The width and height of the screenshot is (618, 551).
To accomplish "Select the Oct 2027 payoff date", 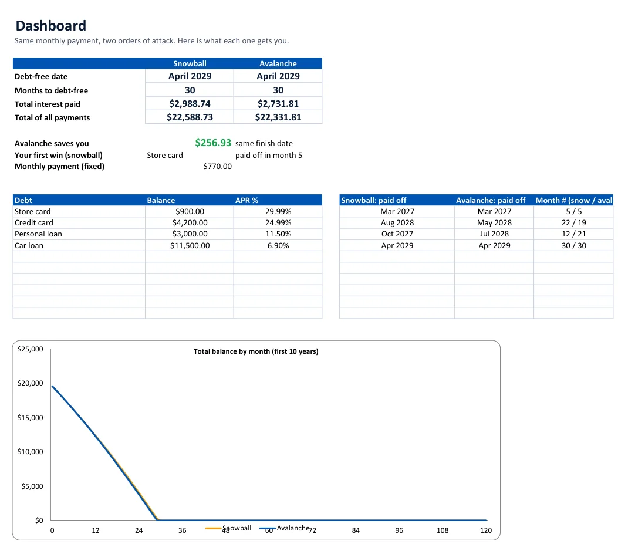I will 397,234.
